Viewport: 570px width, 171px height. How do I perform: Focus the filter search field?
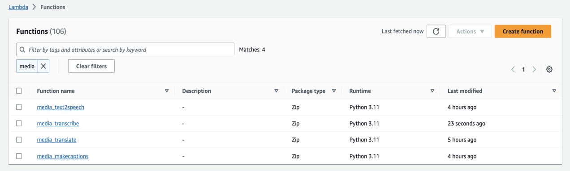(125, 50)
